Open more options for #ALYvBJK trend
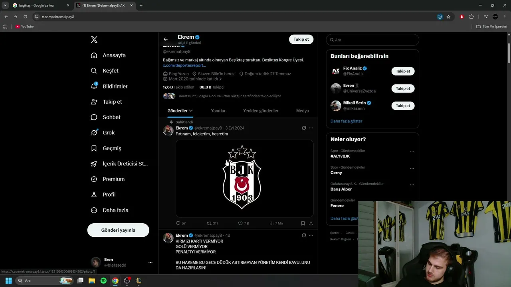 [412, 152]
